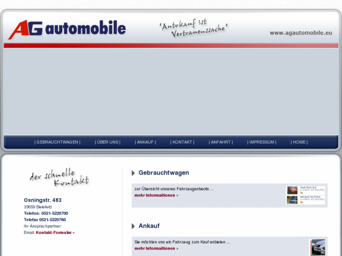Click the Kontakt-Formular link
342x256 pixels.
tap(55, 233)
